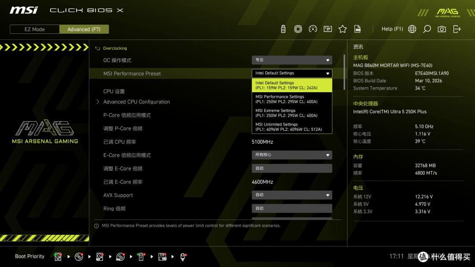The width and height of the screenshot is (475, 267).
Task: Click the exit BIOS door-arrow icon
Action: tap(457, 29)
